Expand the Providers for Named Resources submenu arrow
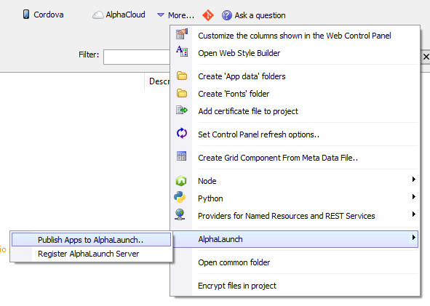Screen dimensions: 430x306 (x=413, y=214)
